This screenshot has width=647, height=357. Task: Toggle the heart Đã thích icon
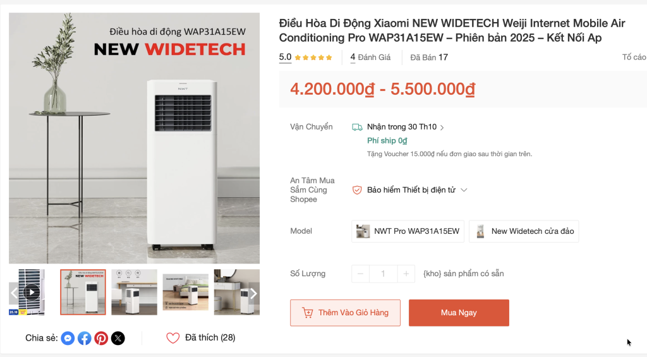(x=173, y=337)
